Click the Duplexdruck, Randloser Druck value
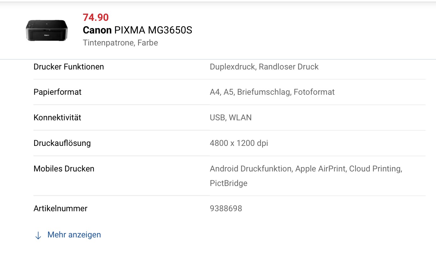Image resolution: width=436 pixels, height=263 pixels. pos(264,67)
